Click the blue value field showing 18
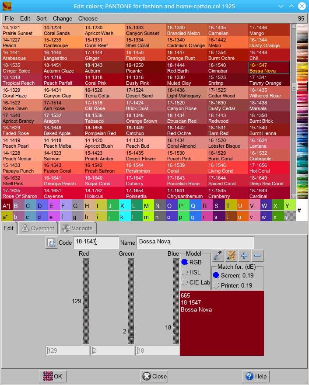 tap(158, 350)
